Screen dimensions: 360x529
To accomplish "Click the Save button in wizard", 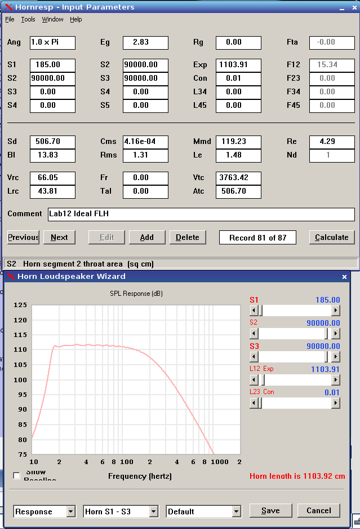I will 271,510.
